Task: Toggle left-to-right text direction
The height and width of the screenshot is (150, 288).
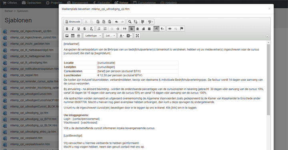Action: pos(156,29)
